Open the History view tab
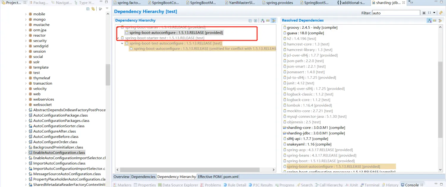This screenshot has width=446, height=187. tap(390, 185)
